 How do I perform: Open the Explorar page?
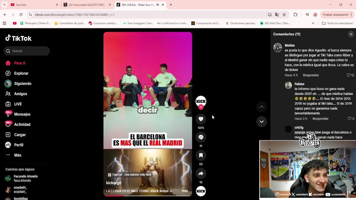tap(17, 73)
